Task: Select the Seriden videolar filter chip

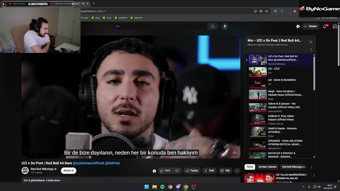Action: [x=267, y=167]
